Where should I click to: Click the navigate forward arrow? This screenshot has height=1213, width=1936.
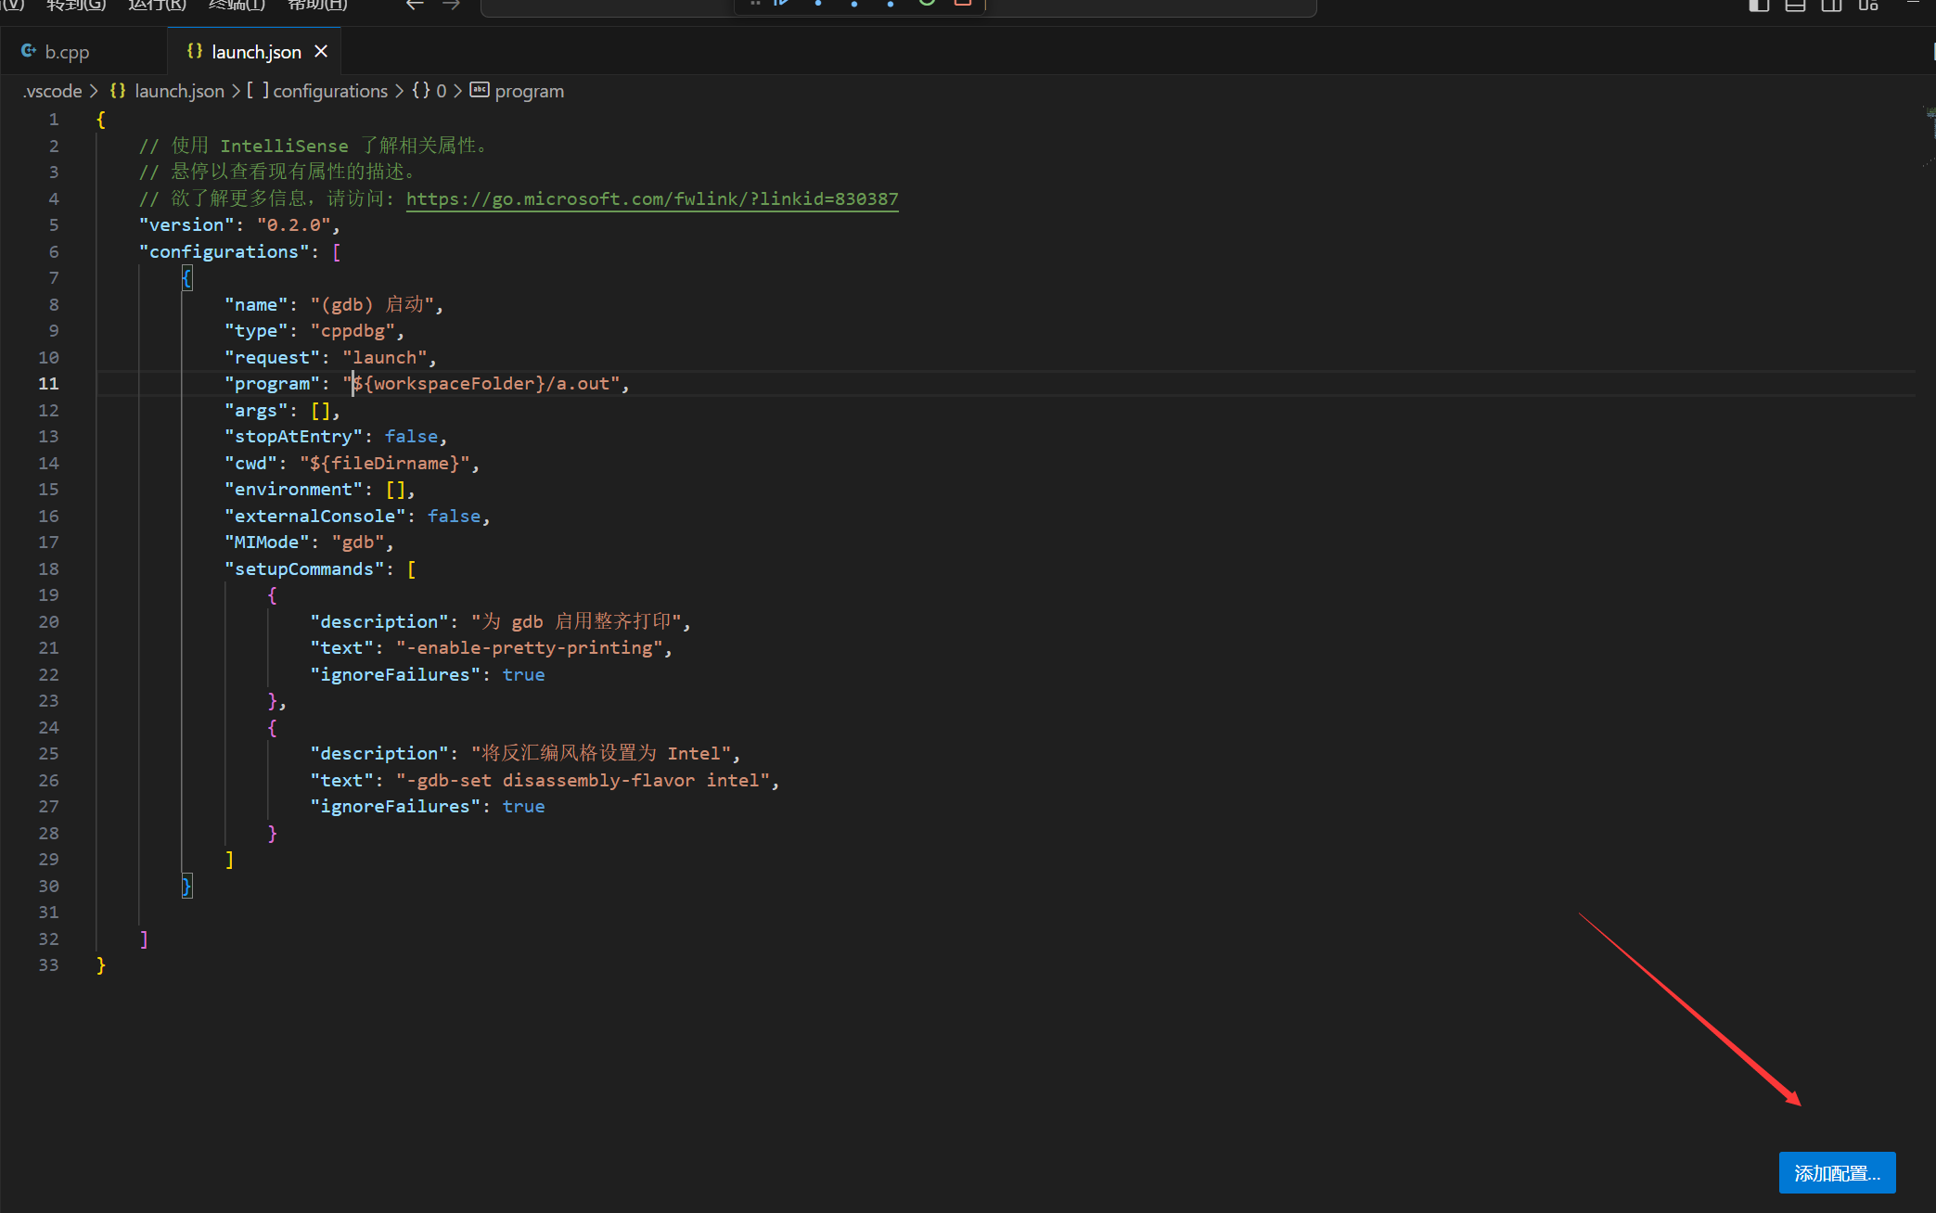click(451, 6)
